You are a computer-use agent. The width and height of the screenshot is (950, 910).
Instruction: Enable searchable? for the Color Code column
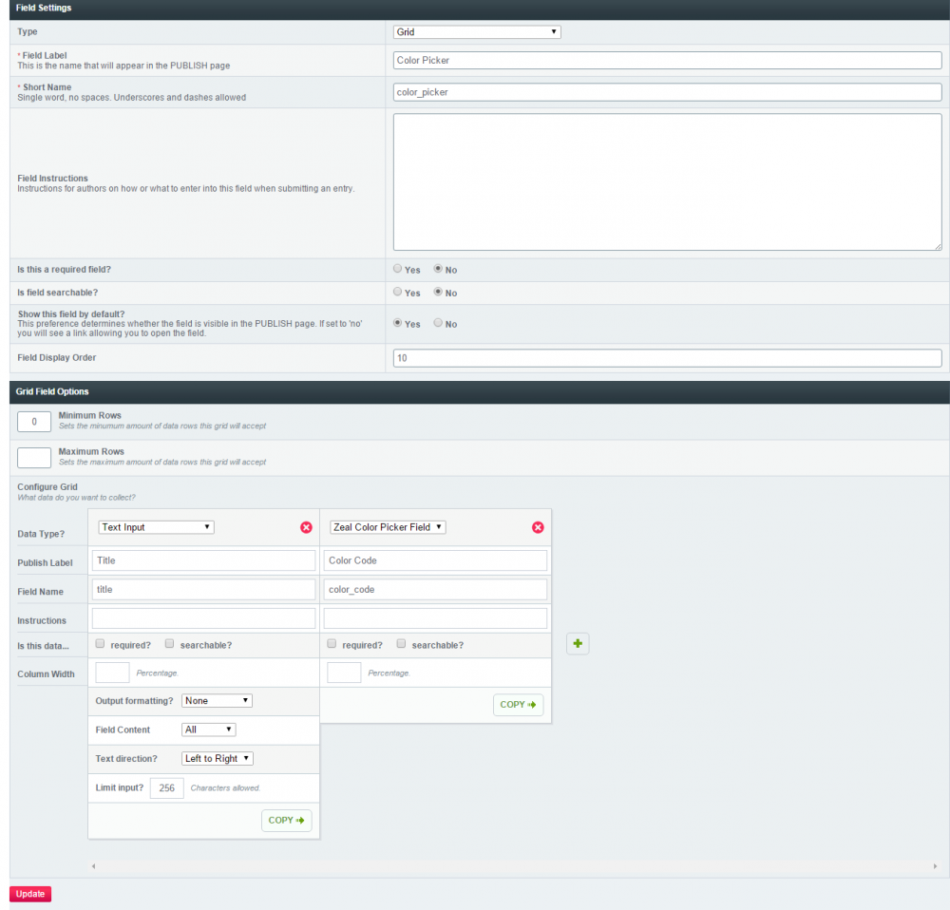click(x=401, y=643)
